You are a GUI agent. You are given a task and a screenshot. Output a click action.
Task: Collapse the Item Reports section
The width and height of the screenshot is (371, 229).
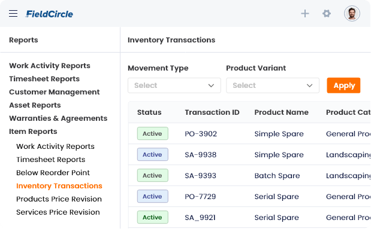(x=33, y=132)
